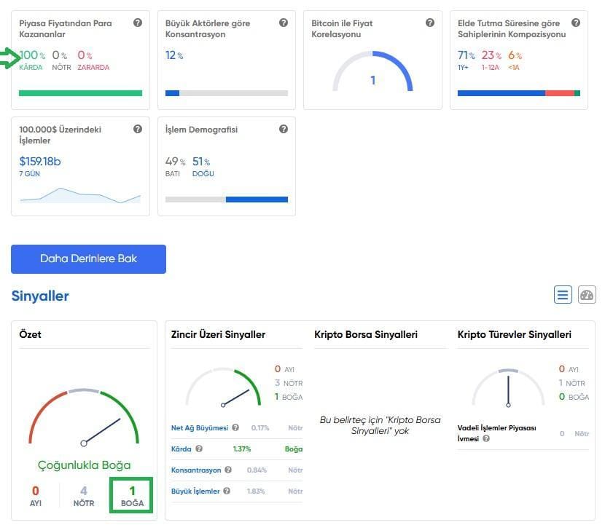
Task: Click the Daha Derinlere Bak button
Action: click(x=88, y=259)
